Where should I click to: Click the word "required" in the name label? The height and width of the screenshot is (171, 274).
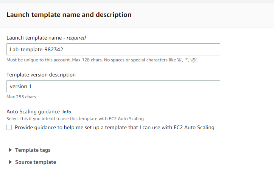pos(76,38)
